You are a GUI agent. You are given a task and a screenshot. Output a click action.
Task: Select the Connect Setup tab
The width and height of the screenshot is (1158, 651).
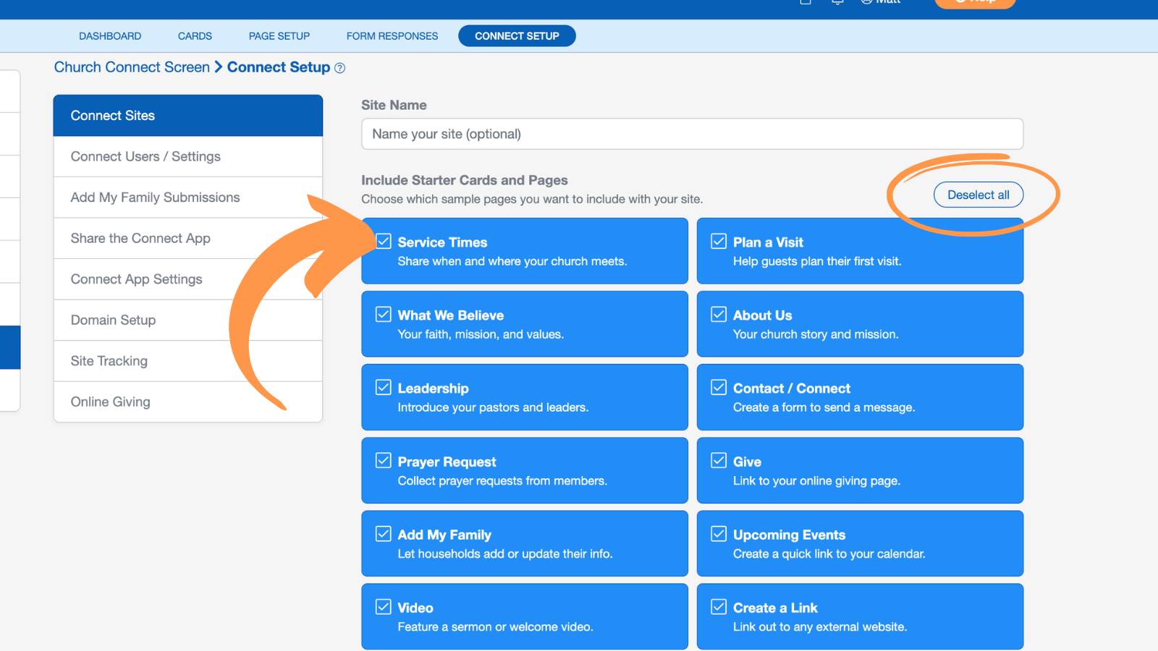(517, 36)
